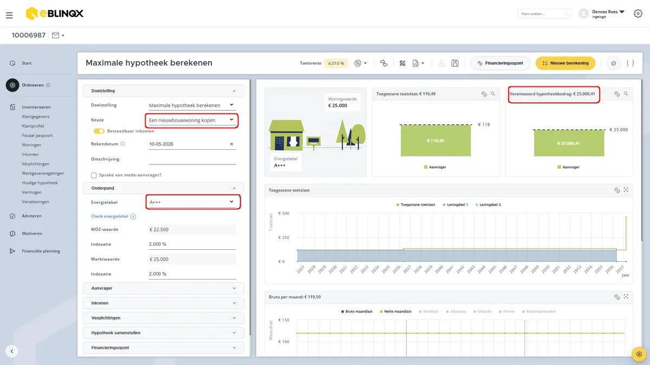The height and width of the screenshot is (365, 650).
Task: Open the curly braces code icon
Action: [x=630, y=63]
